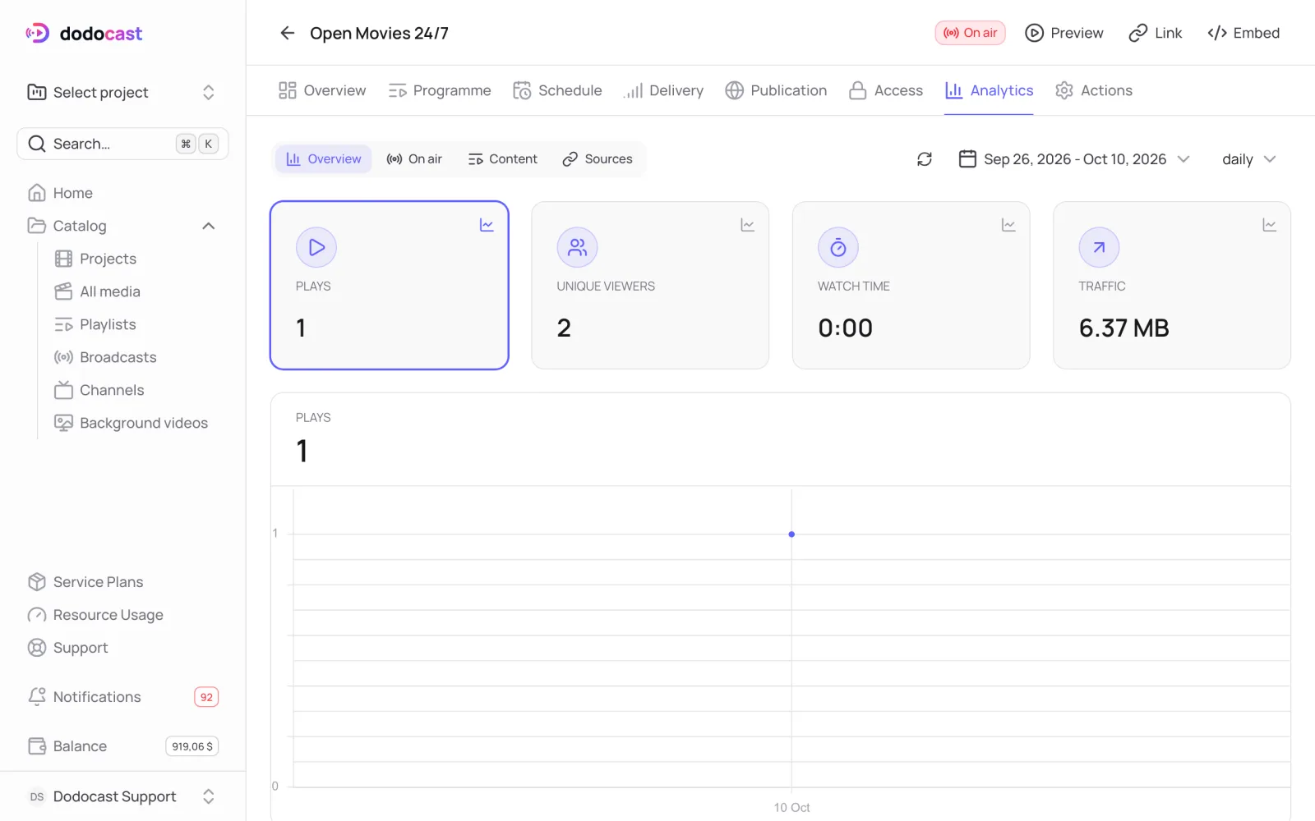
Task: Open the daily interval dropdown
Action: 1248,159
